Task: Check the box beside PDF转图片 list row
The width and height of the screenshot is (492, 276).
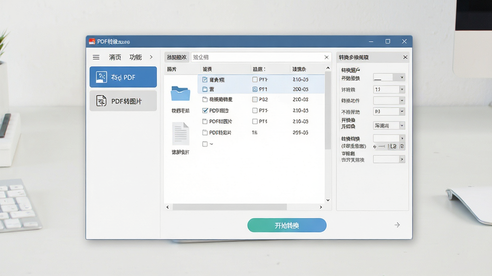Action: [205, 121]
